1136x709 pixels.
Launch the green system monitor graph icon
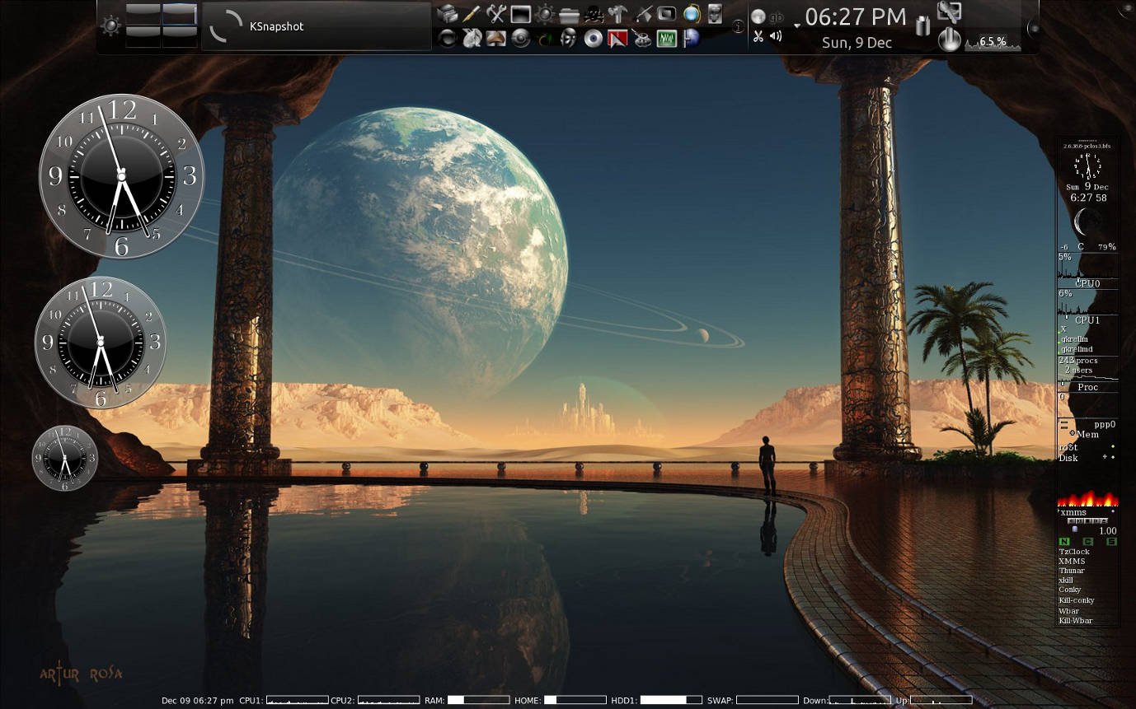[x=666, y=38]
